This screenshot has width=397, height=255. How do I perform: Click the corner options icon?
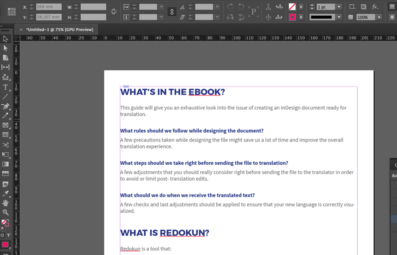coord(352,7)
